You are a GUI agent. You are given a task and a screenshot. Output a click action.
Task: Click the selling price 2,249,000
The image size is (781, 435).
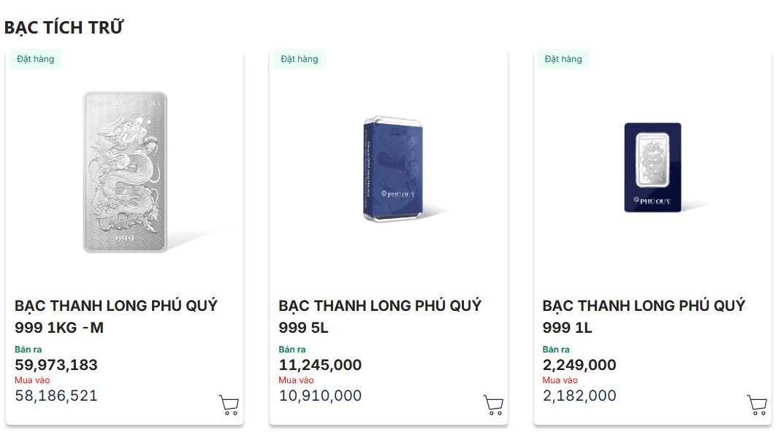click(579, 365)
